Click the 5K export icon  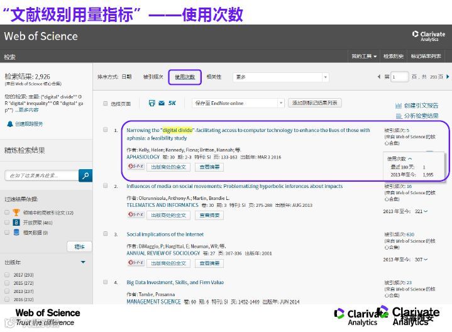pyautogui.click(x=172, y=103)
